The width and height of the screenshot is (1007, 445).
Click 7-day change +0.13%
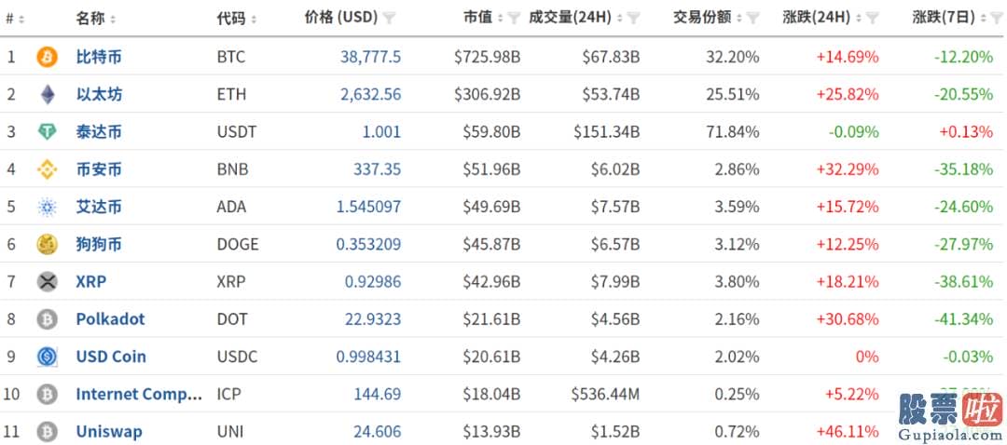(x=967, y=132)
